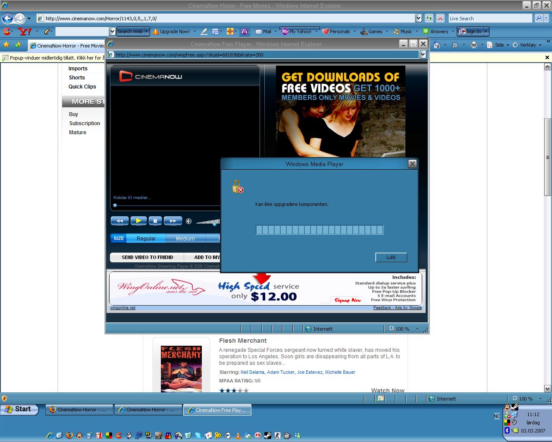Click the Home icon on the command bar
552x442 pixels.
(x=437, y=45)
